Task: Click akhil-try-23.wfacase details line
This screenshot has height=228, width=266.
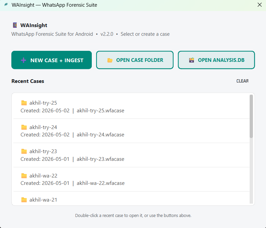Action: (72, 159)
